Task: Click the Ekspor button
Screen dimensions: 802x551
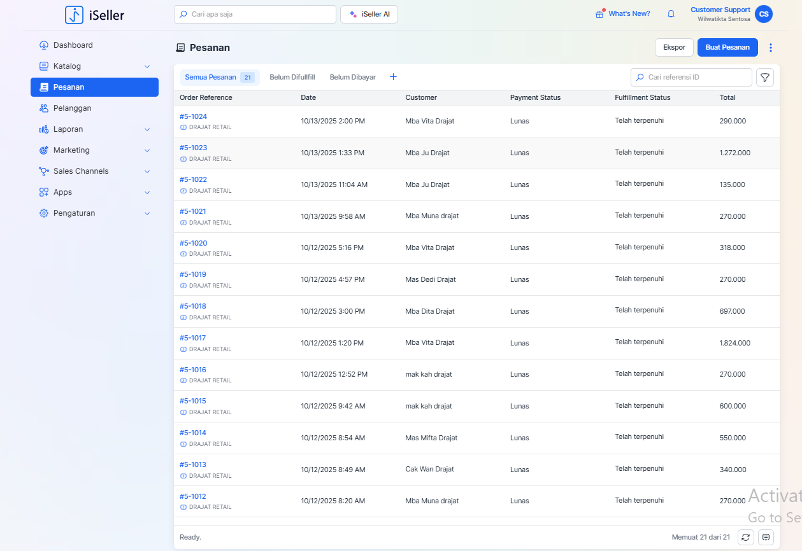Action: 674,48
